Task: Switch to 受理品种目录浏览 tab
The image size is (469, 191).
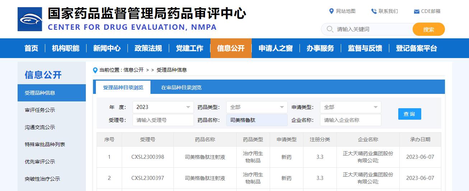Action: 123,87
